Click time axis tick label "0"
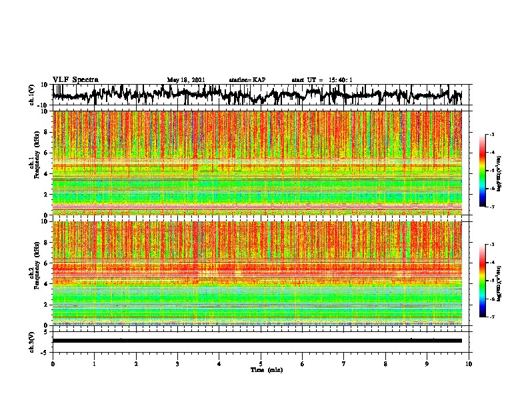This screenshot has width=528, height=408. coord(53,364)
